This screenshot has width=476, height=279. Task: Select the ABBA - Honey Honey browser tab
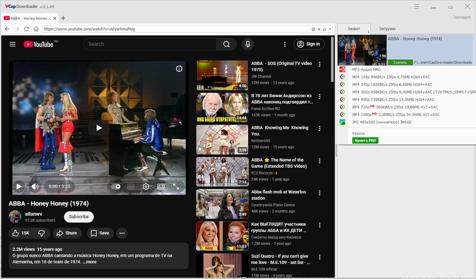30,18
